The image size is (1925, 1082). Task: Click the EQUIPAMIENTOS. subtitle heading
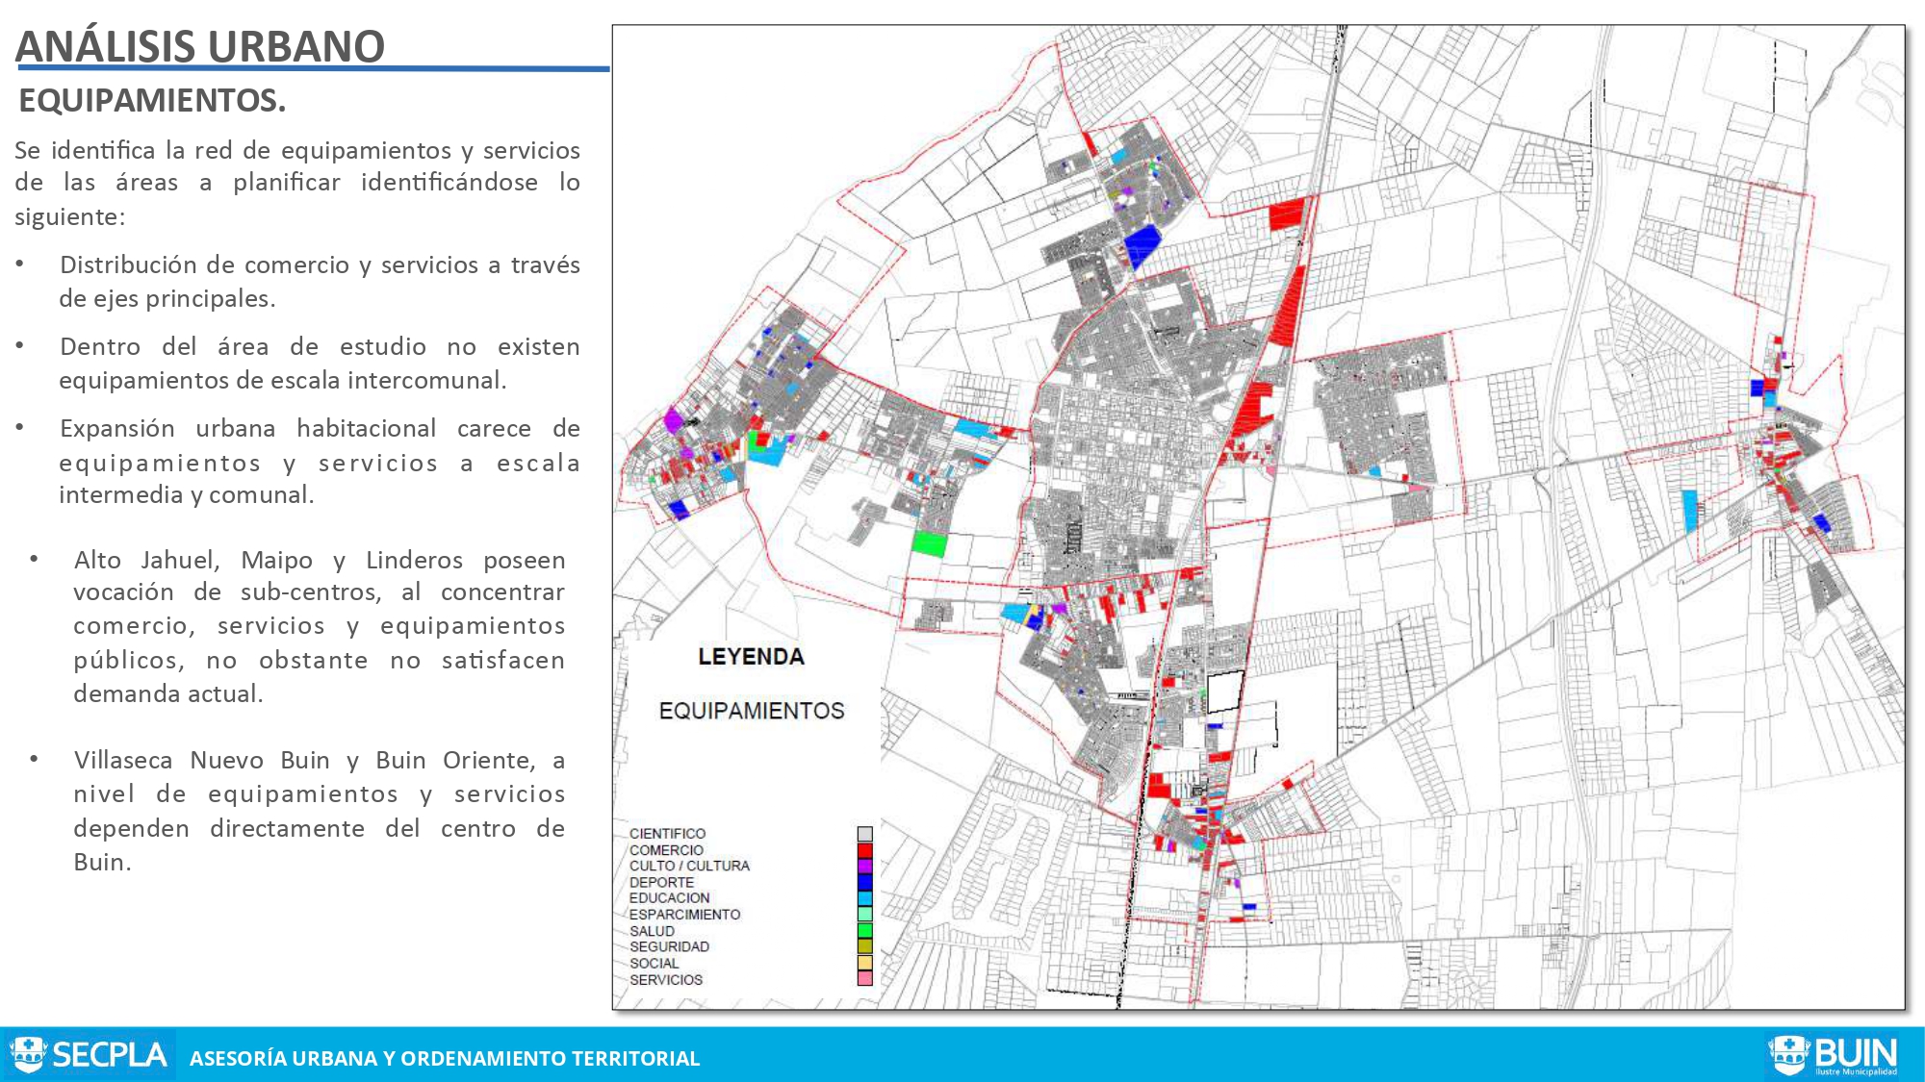point(152,100)
